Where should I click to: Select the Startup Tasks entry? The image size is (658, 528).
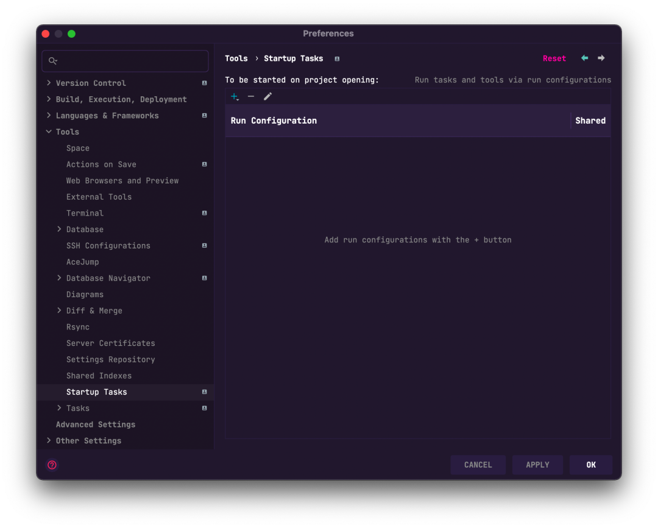(x=125, y=392)
